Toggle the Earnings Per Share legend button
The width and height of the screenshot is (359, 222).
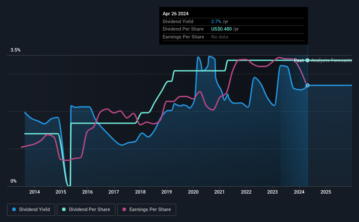147,210
